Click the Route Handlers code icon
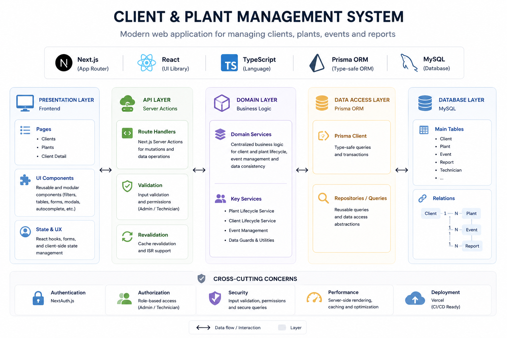 [x=127, y=133]
